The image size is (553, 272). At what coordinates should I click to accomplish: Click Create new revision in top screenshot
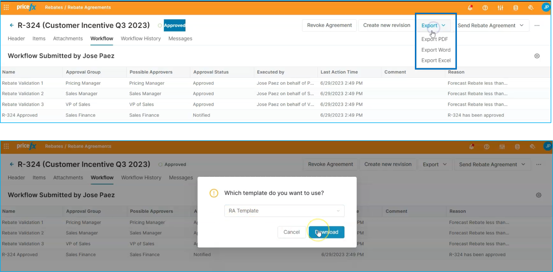[387, 25]
